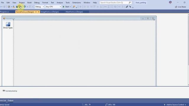Click the New Project toolbar icon
189x106 pixels.
point(9,7)
